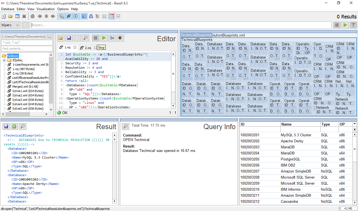The width and height of the screenshot is (358, 211).
Task: Toggle the Map visualization
Action: tap(84, 16)
